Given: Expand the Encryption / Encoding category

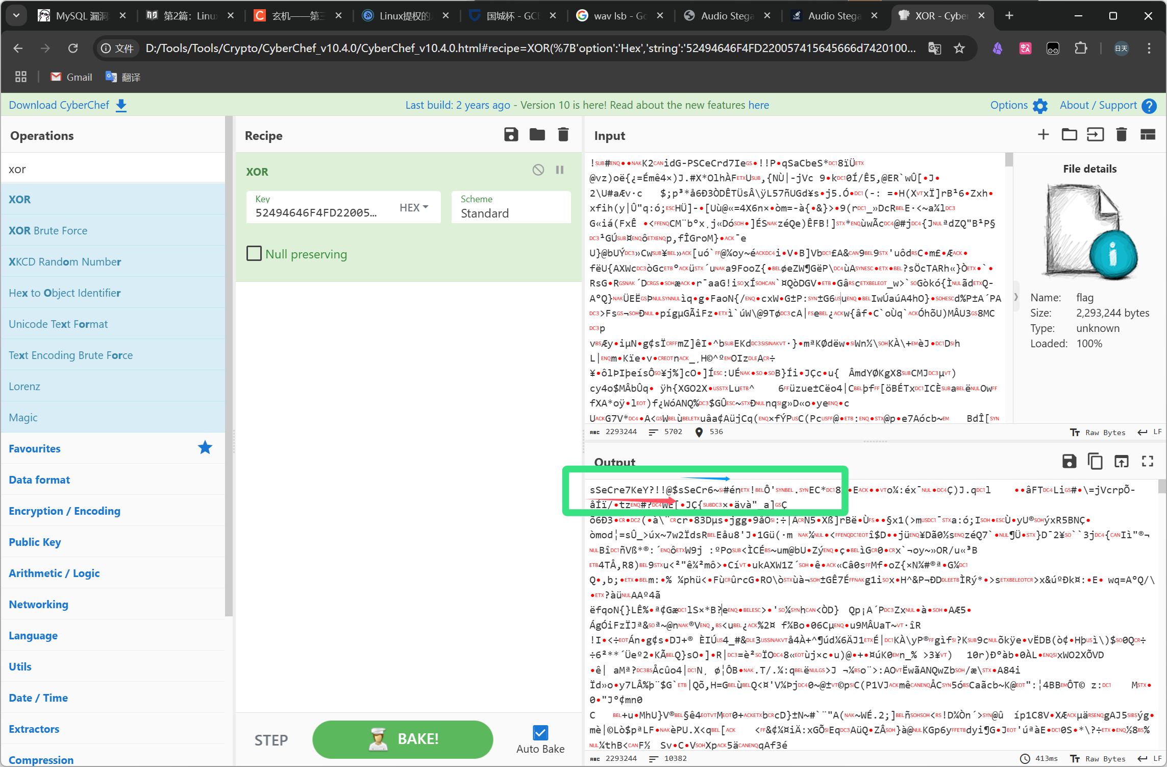Looking at the screenshot, I should (x=113, y=511).
